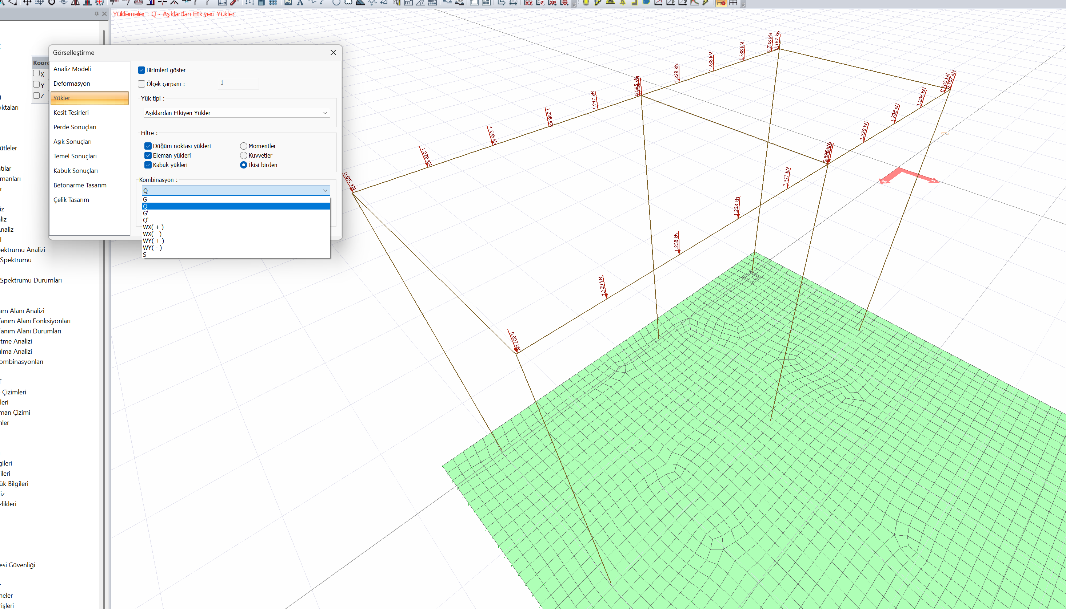Open the 'Yük tipi' dropdown

pos(236,113)
